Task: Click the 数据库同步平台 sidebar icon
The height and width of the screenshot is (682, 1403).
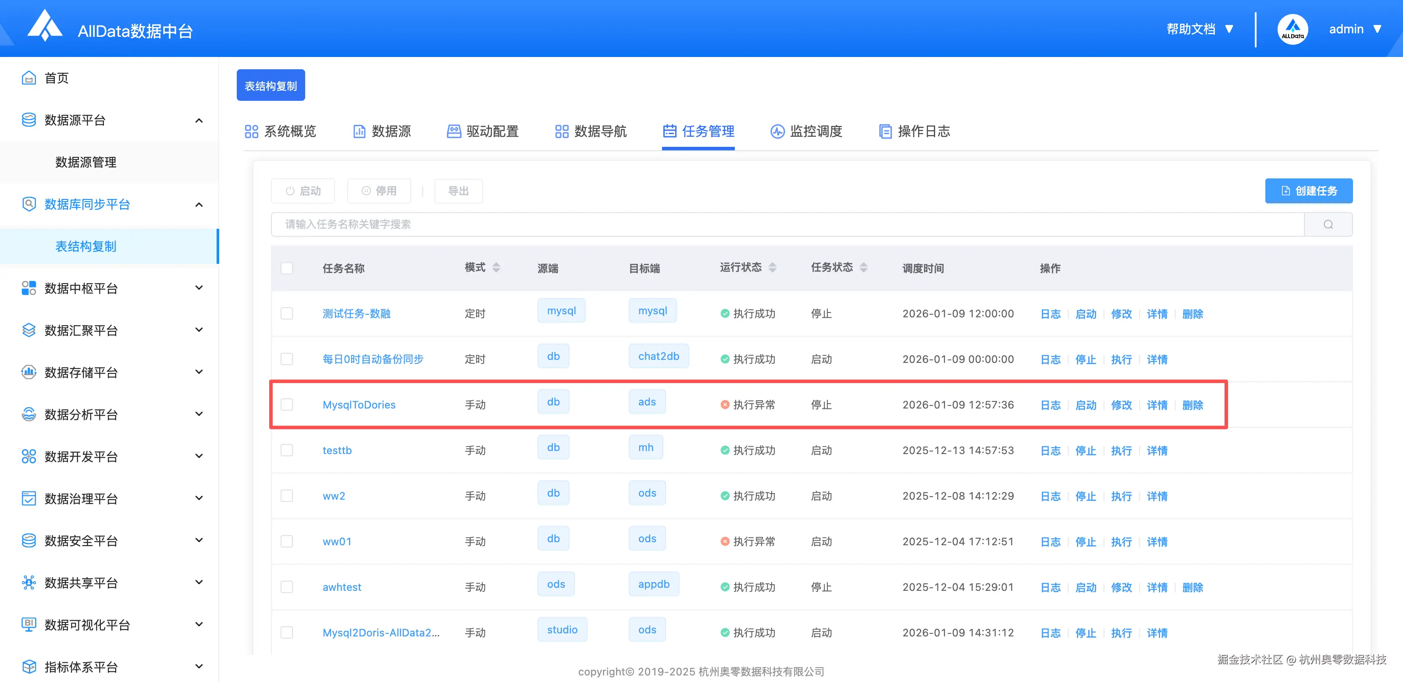Action: [29, 204]
